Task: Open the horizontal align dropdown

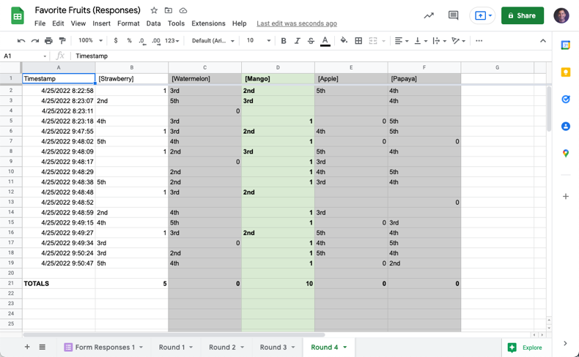Action: (402, 41)
